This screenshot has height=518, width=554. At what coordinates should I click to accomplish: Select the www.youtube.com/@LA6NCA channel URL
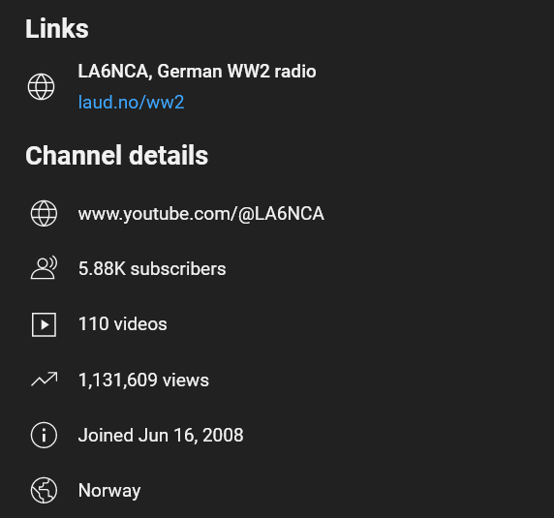point(201,214)
